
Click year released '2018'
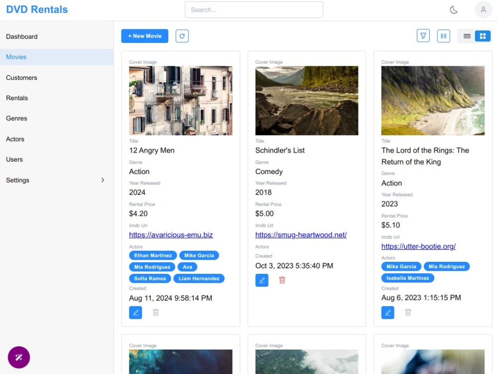tap(263, 192)
